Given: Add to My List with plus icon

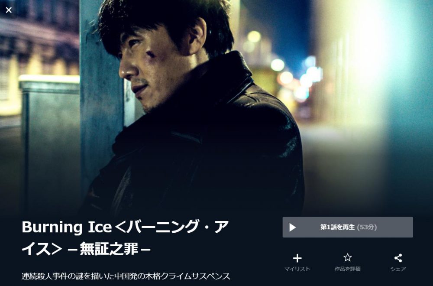Looking at the screenshot, I should pyautogui.click(x=297, y=258).
